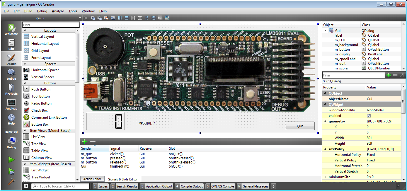Switch to Edit mode in sidebar

tap(11, 45)
